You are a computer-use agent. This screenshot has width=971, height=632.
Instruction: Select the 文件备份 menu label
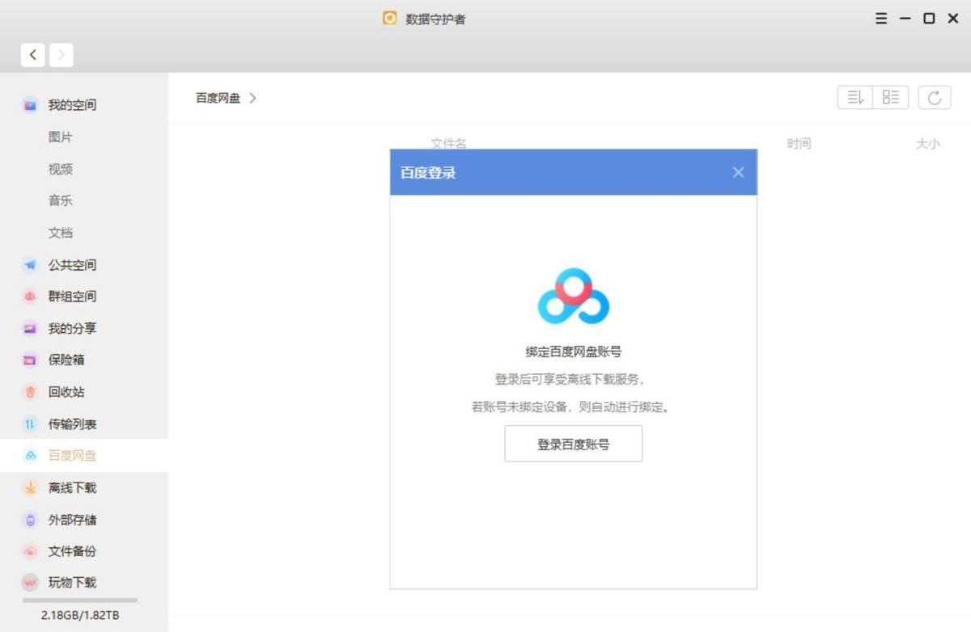point(72,552)
